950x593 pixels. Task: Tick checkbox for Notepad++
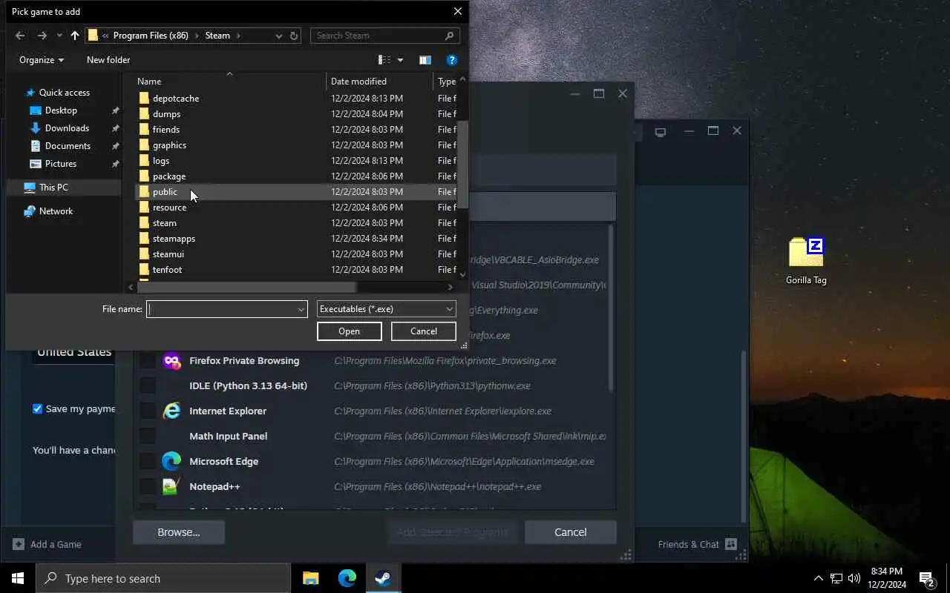pos(148,487)
